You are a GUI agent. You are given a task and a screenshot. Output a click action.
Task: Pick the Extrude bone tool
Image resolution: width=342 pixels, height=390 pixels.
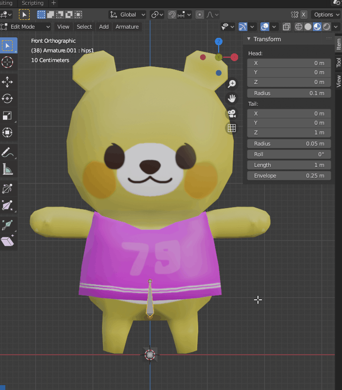pos(7,225)
